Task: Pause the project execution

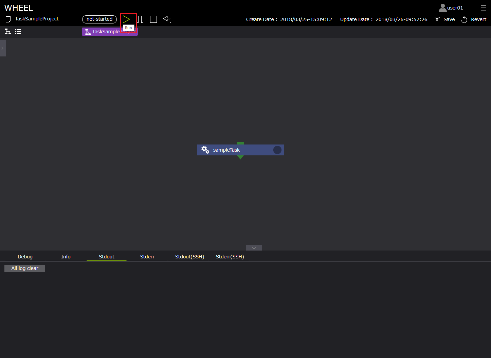Action: click(x=140, y=19)
